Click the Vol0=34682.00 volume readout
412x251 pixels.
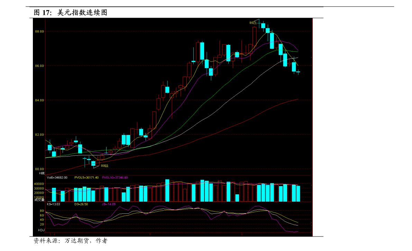coord(57,177)
